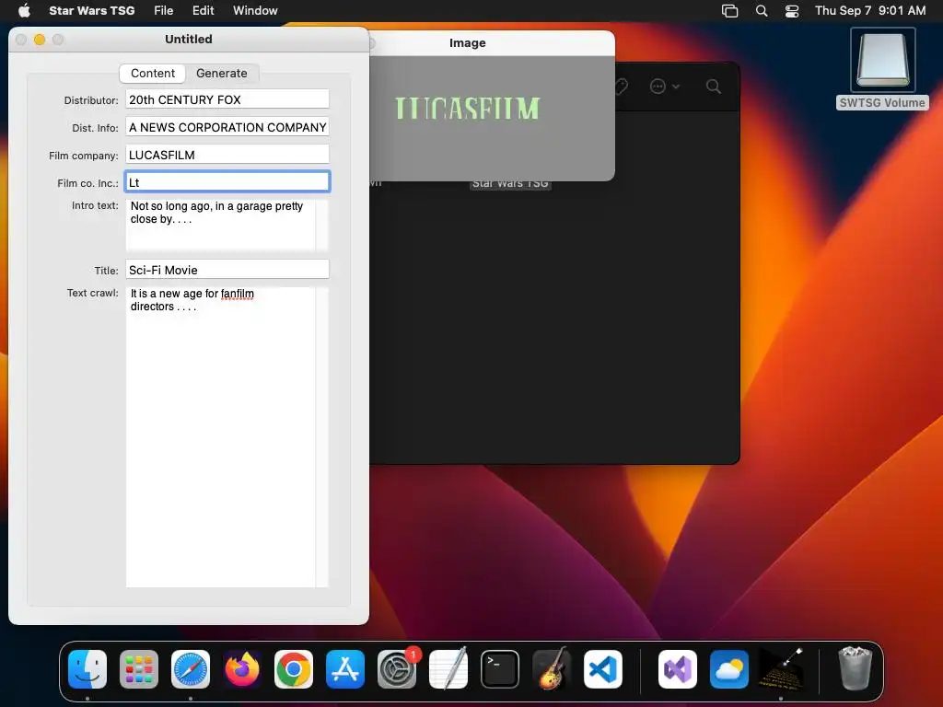Open the App Store dock icon

[x=345, y=668]
